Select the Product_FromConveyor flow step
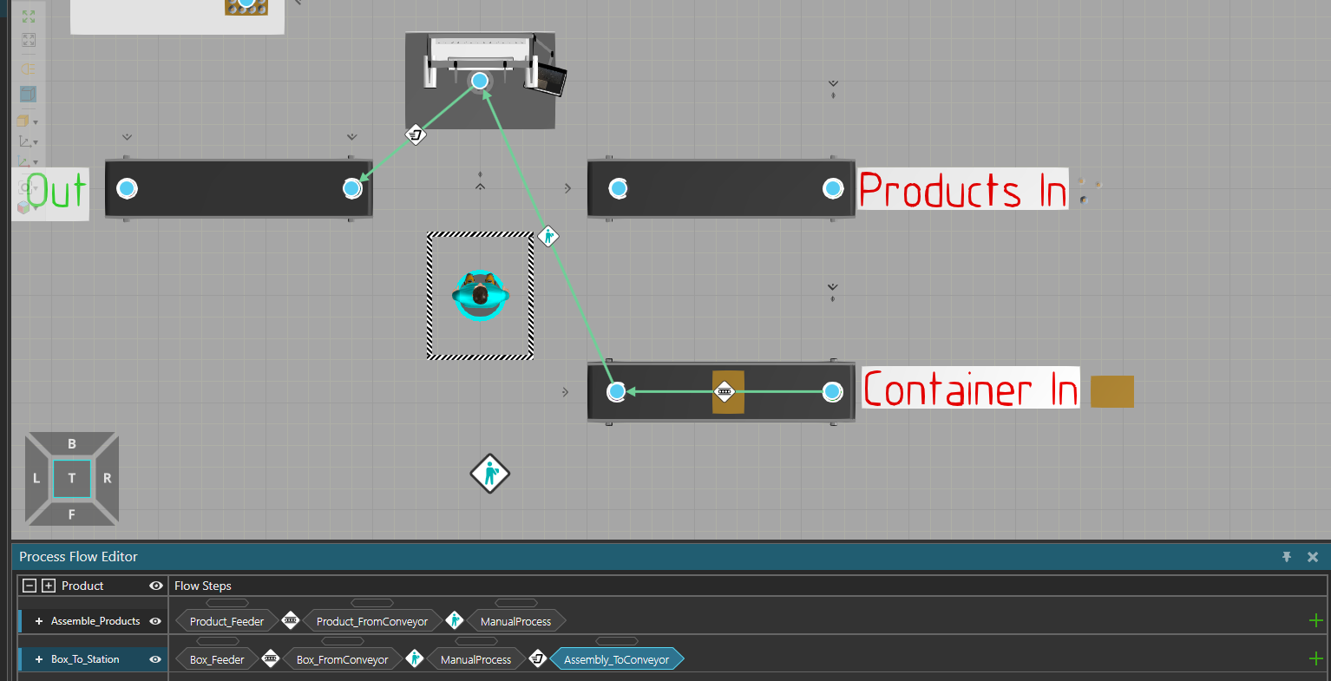This screenshot has height=681, width=1331. pos(371,621)
